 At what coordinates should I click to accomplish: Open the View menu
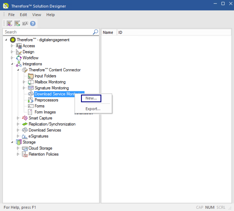coord(37,15)
